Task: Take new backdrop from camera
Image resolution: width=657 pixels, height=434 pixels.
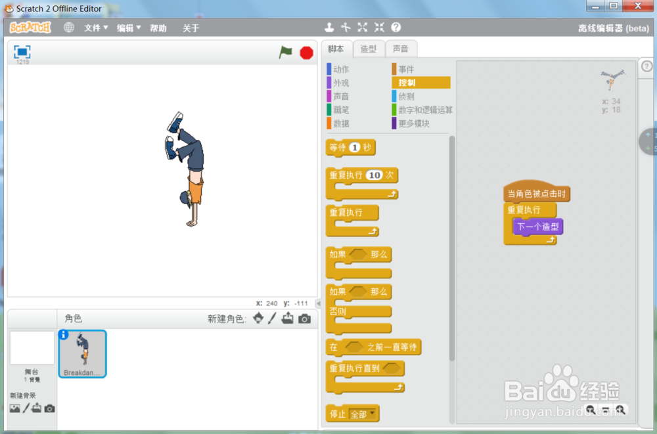Action: [49, 408]
